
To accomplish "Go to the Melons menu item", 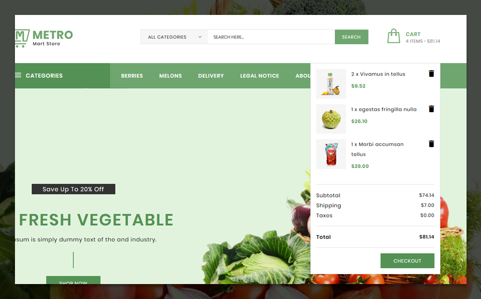I will click(170, 76).
